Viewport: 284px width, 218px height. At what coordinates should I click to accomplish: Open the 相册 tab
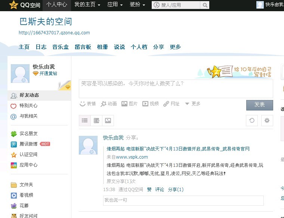102,47
